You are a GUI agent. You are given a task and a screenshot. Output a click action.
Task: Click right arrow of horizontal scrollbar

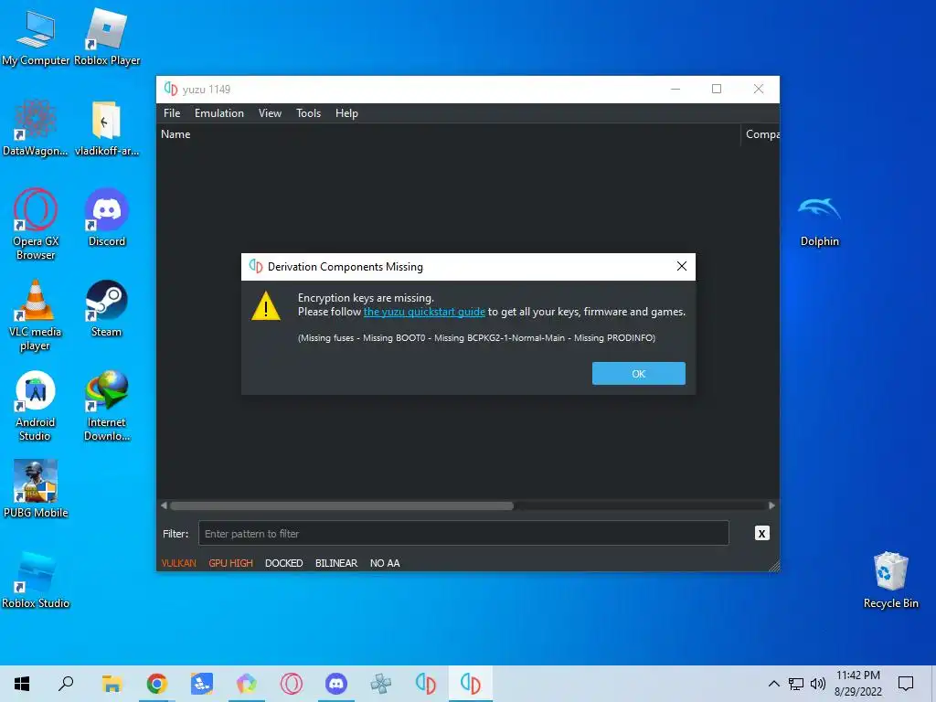771,505
